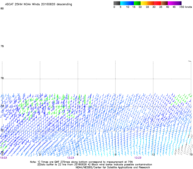Click the longitude '3' label on bottom axis
Viewport: 193px width, 169px height.
[x=40, y=154]
